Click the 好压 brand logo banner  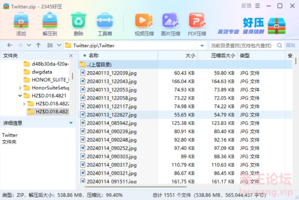click(252, 26)
